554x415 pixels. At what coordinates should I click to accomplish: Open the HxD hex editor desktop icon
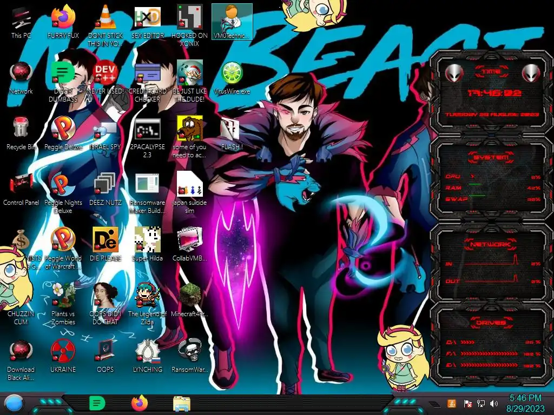[147, 17]
